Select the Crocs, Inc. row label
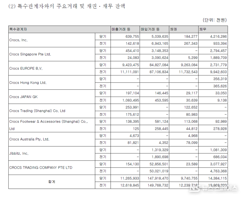Screen dimensions: 243x197 [x=19, y=40]
